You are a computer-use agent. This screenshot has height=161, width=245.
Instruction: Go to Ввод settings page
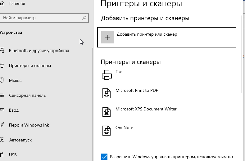pyautogui.click(x=14, y=110)
